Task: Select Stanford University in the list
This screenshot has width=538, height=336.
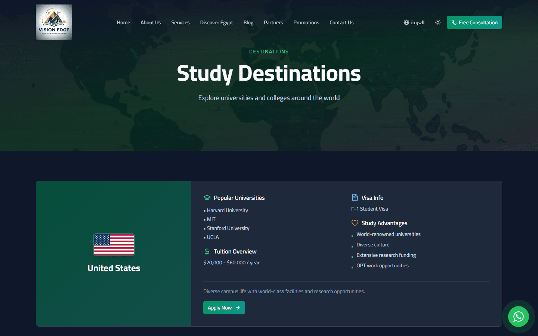Action: click(x=228, y=228)
